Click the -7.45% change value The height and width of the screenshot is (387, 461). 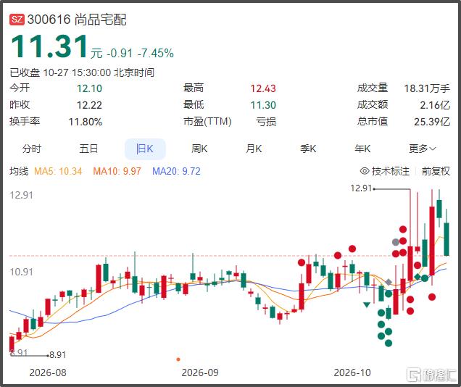coord(156,53)
